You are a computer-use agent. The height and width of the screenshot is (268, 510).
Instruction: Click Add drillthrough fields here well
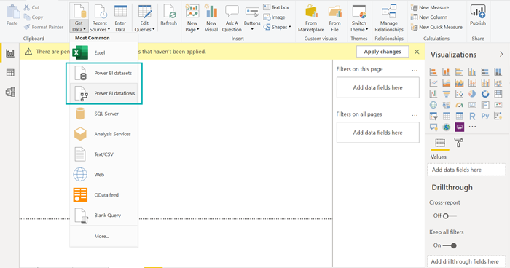click(466, 261)
